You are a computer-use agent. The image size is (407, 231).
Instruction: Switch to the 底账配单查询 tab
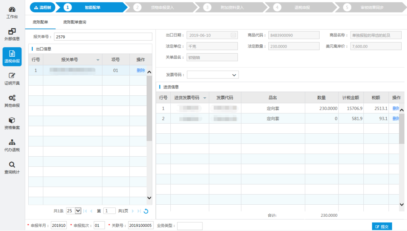coord(75,22)
